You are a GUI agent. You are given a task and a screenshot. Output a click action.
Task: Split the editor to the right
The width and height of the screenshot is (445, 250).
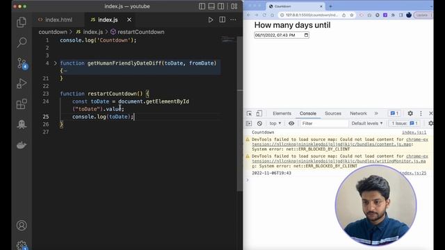click(x=222, y=19)
